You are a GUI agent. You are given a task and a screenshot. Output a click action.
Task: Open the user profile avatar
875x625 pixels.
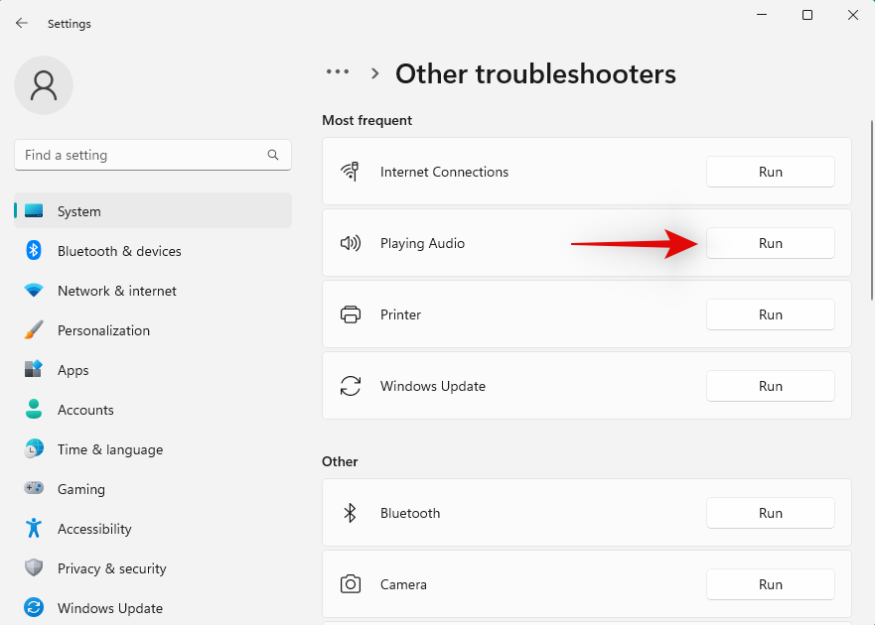pos(44,85)
